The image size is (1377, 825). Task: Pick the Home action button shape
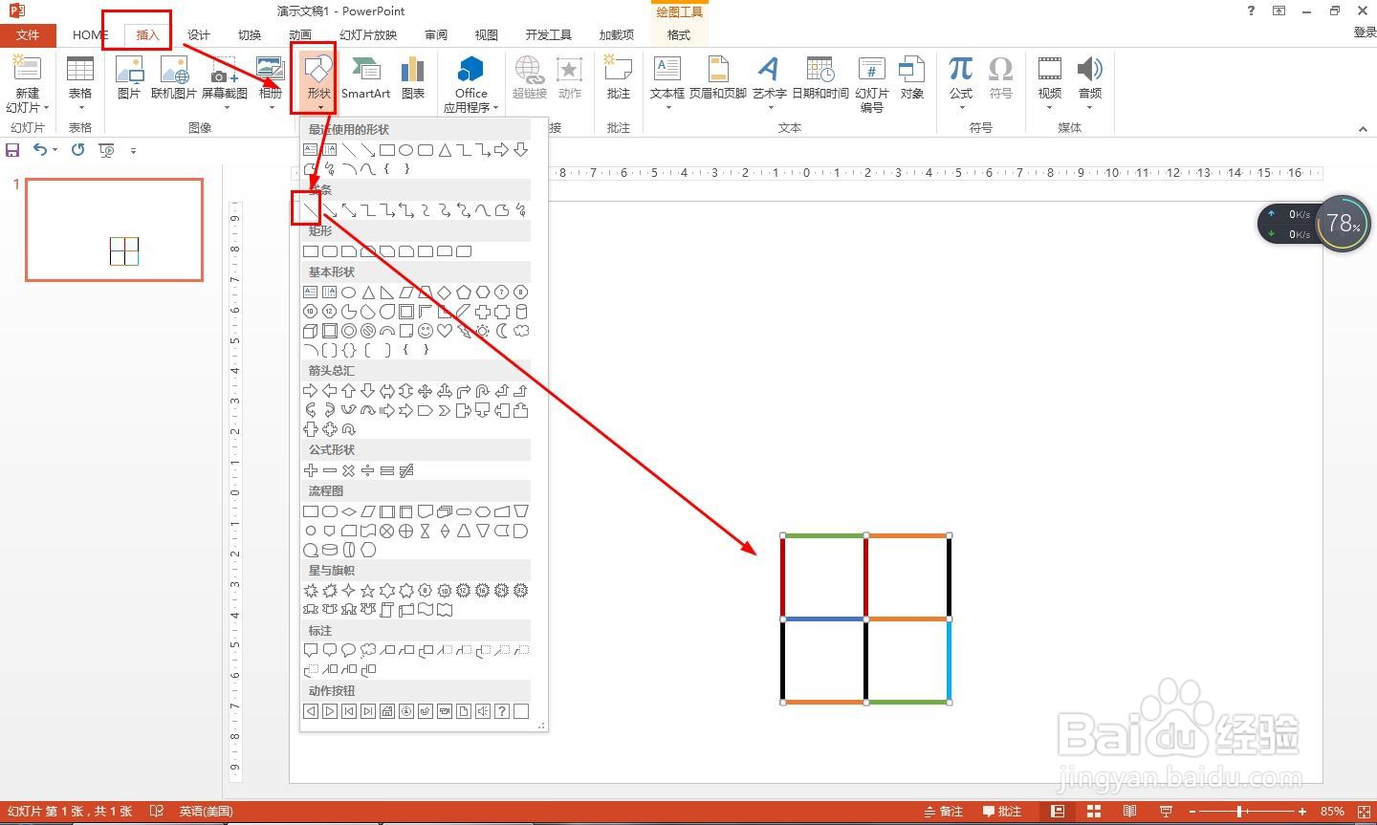[387, 711]
